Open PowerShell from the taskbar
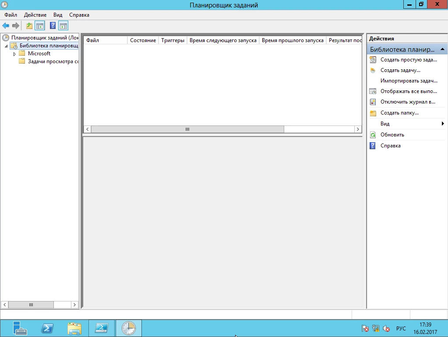The image size is (448, 337). pyautogui.click(x=47, y=328)
